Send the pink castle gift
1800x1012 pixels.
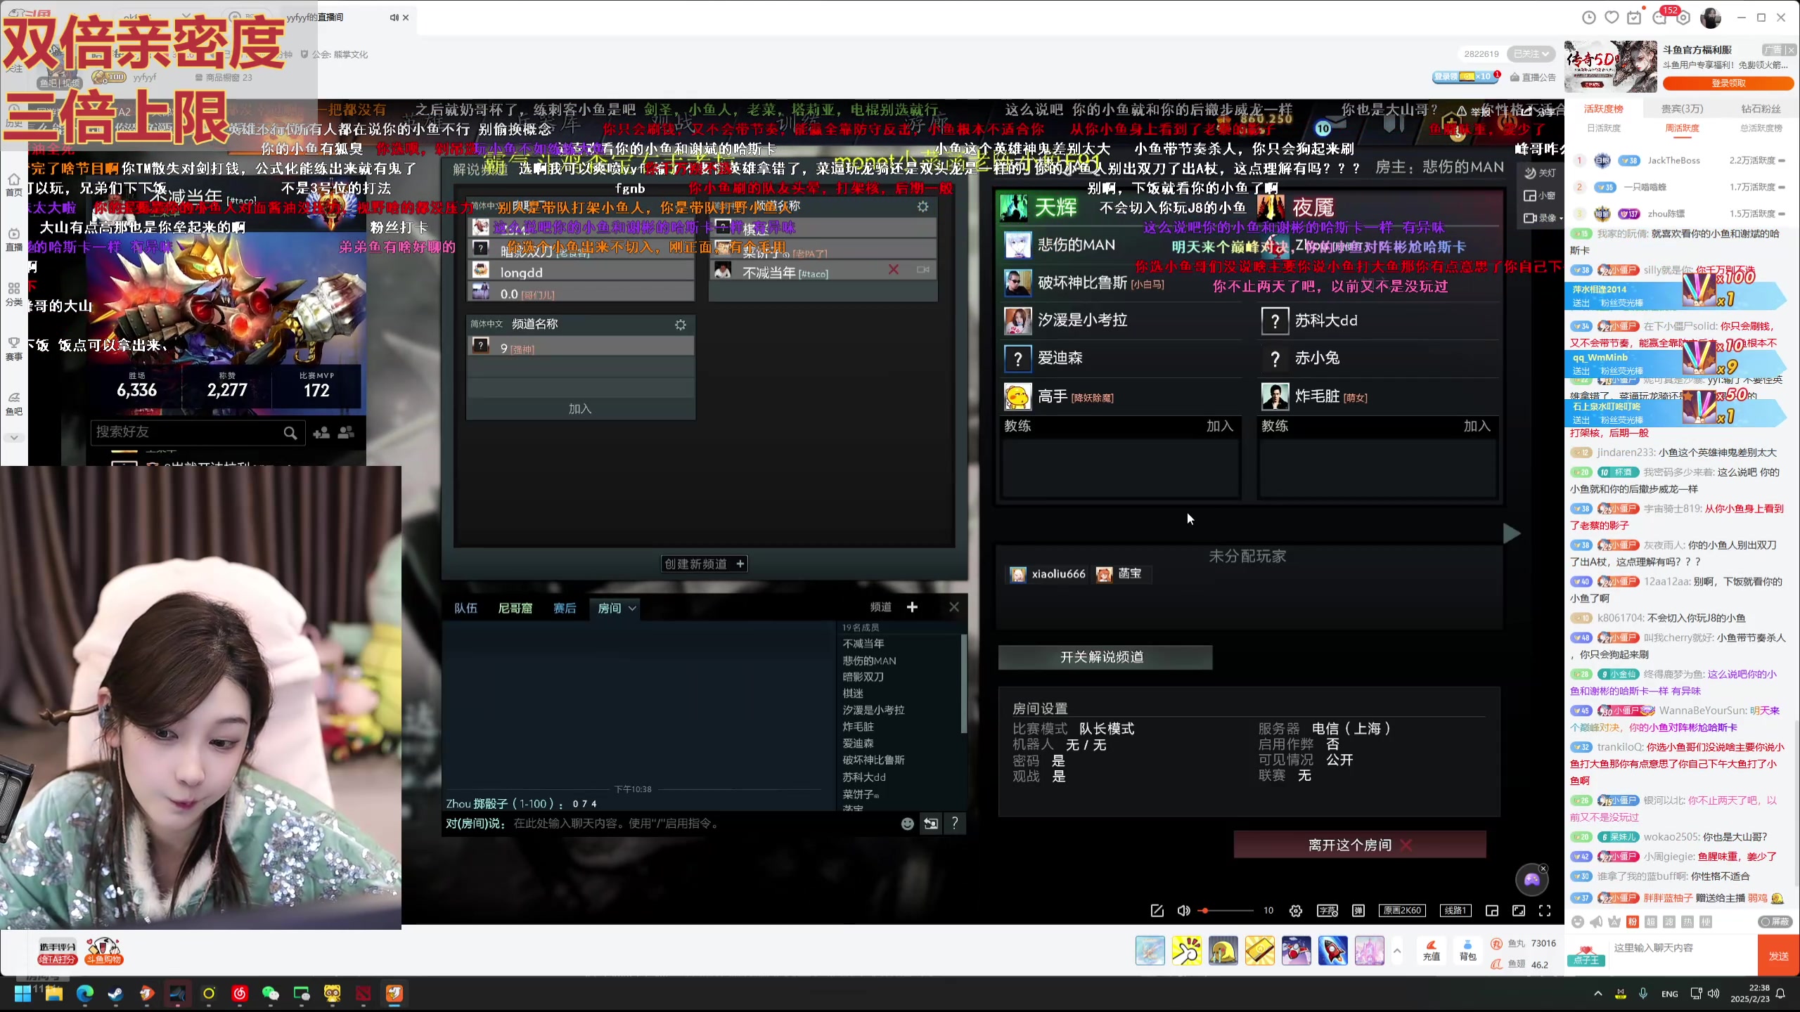point(1369,951)
